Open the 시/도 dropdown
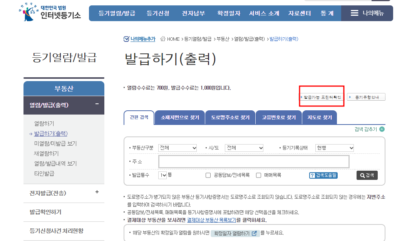Viewport: 412px width, 241px height. (244, 148)
